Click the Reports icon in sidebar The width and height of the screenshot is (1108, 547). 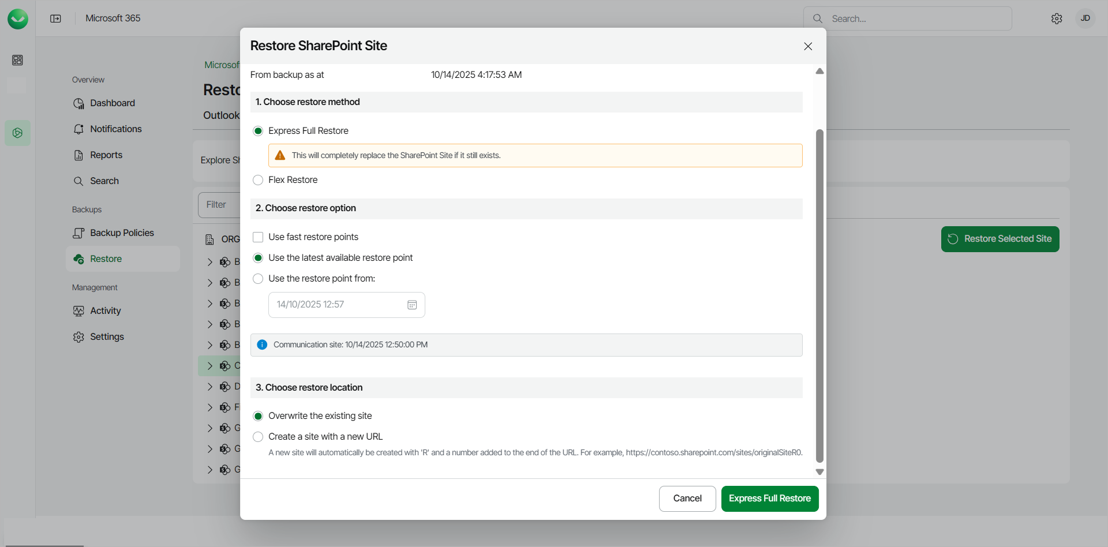(x=78, y=155)
